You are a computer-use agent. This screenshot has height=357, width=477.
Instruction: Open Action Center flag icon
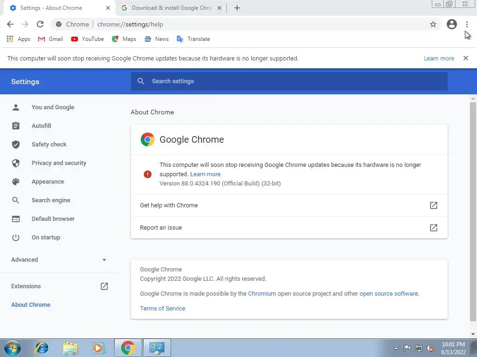tap(407, 348)
